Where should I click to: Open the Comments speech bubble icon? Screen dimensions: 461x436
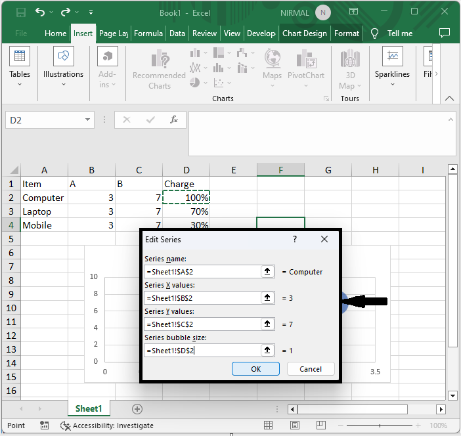444,33
